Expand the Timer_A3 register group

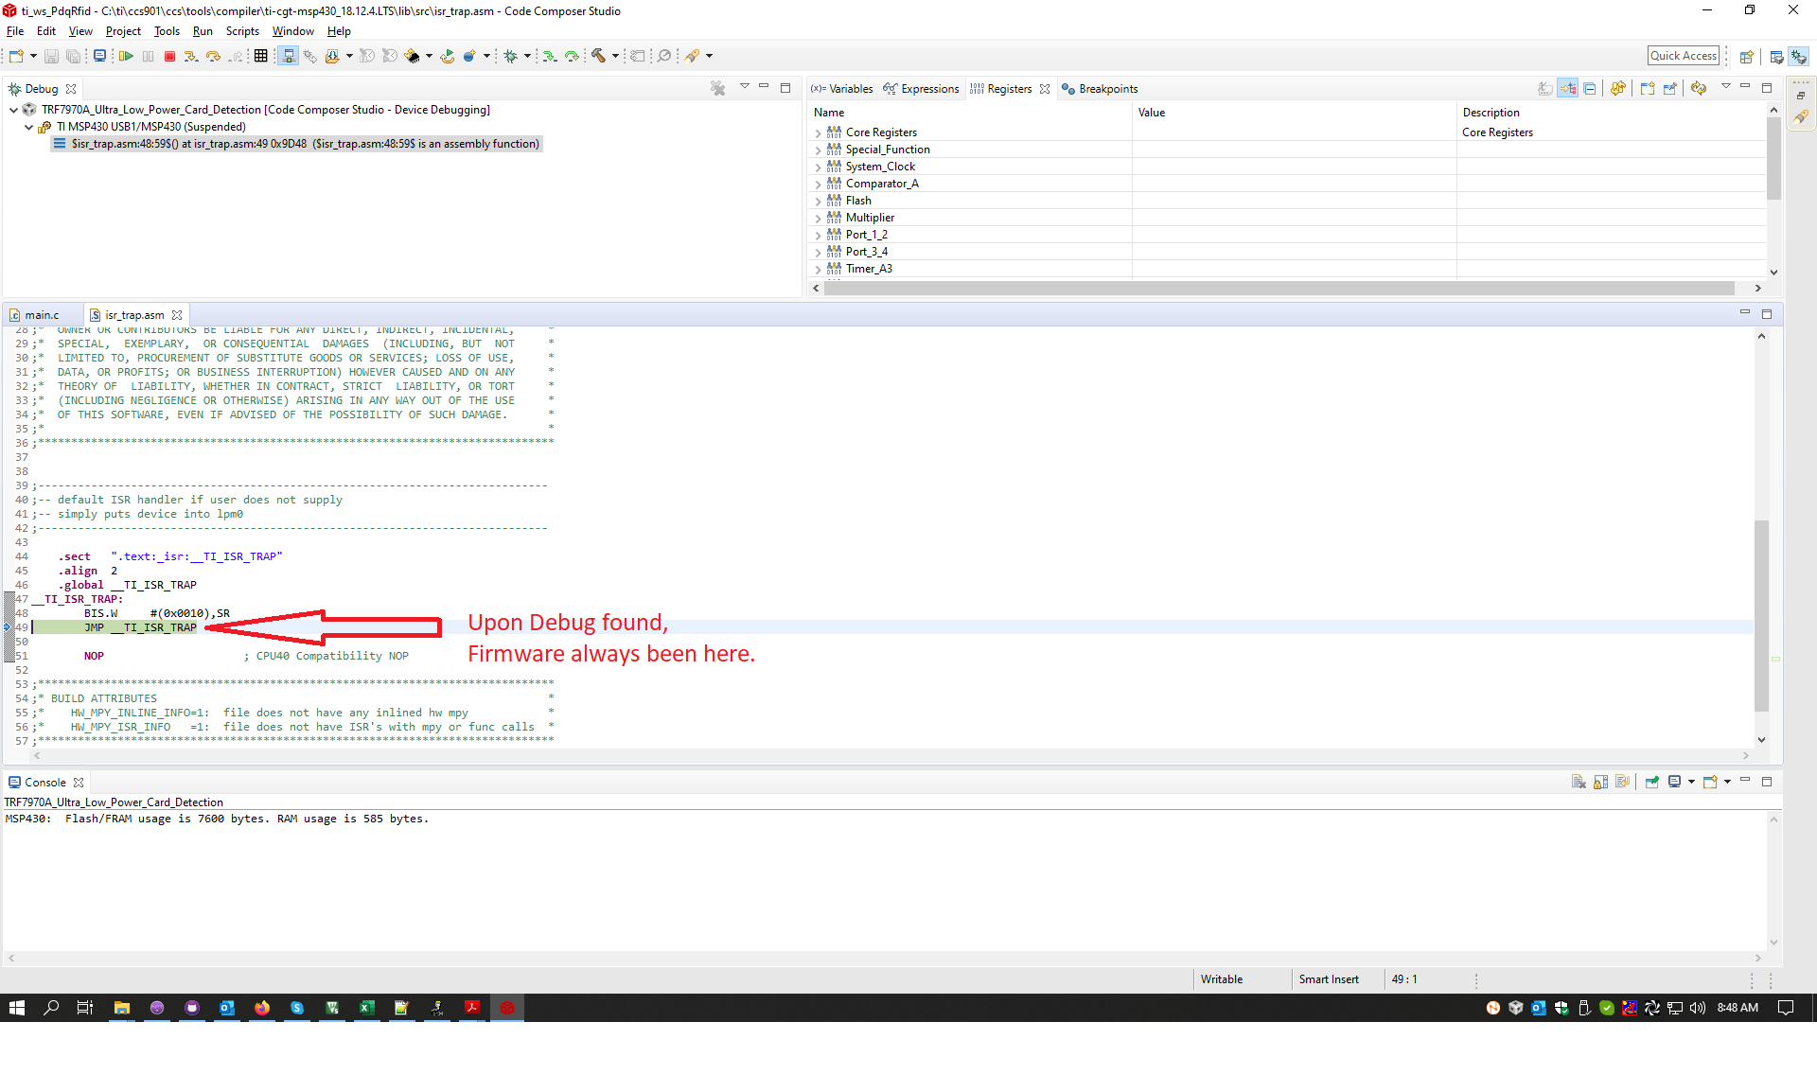click(x=819, y=270)
